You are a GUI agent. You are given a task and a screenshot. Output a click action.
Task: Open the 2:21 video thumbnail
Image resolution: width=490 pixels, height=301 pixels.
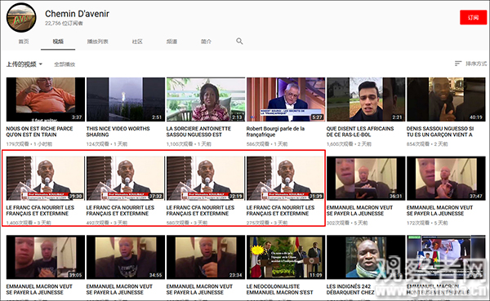click(x=366, y=100)
